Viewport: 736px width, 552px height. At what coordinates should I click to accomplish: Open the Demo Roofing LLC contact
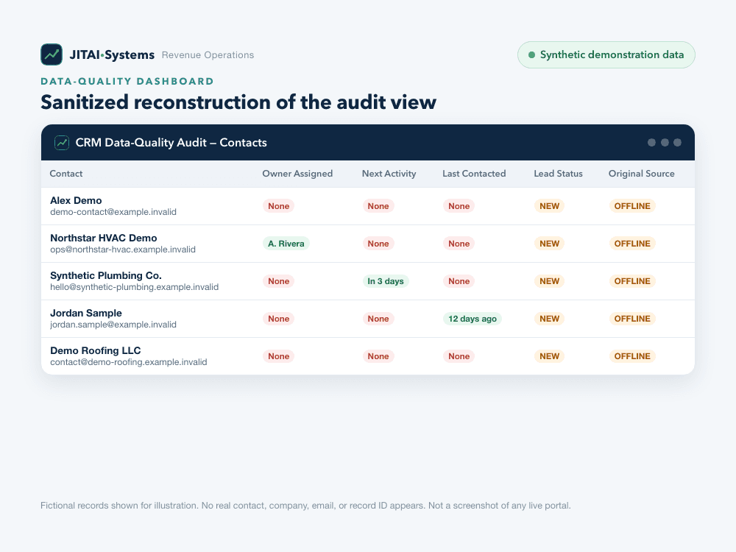click(95, 350)
